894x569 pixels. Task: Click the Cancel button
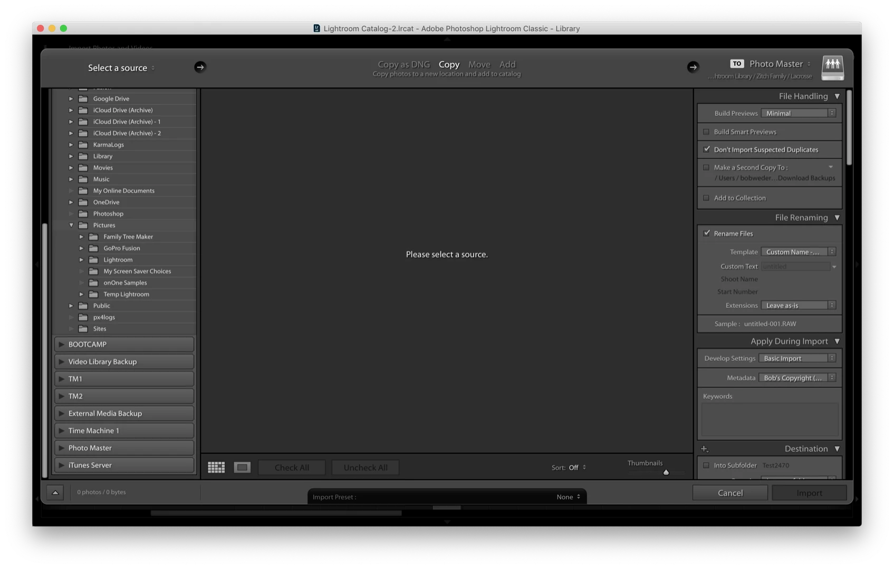point(730,493)
